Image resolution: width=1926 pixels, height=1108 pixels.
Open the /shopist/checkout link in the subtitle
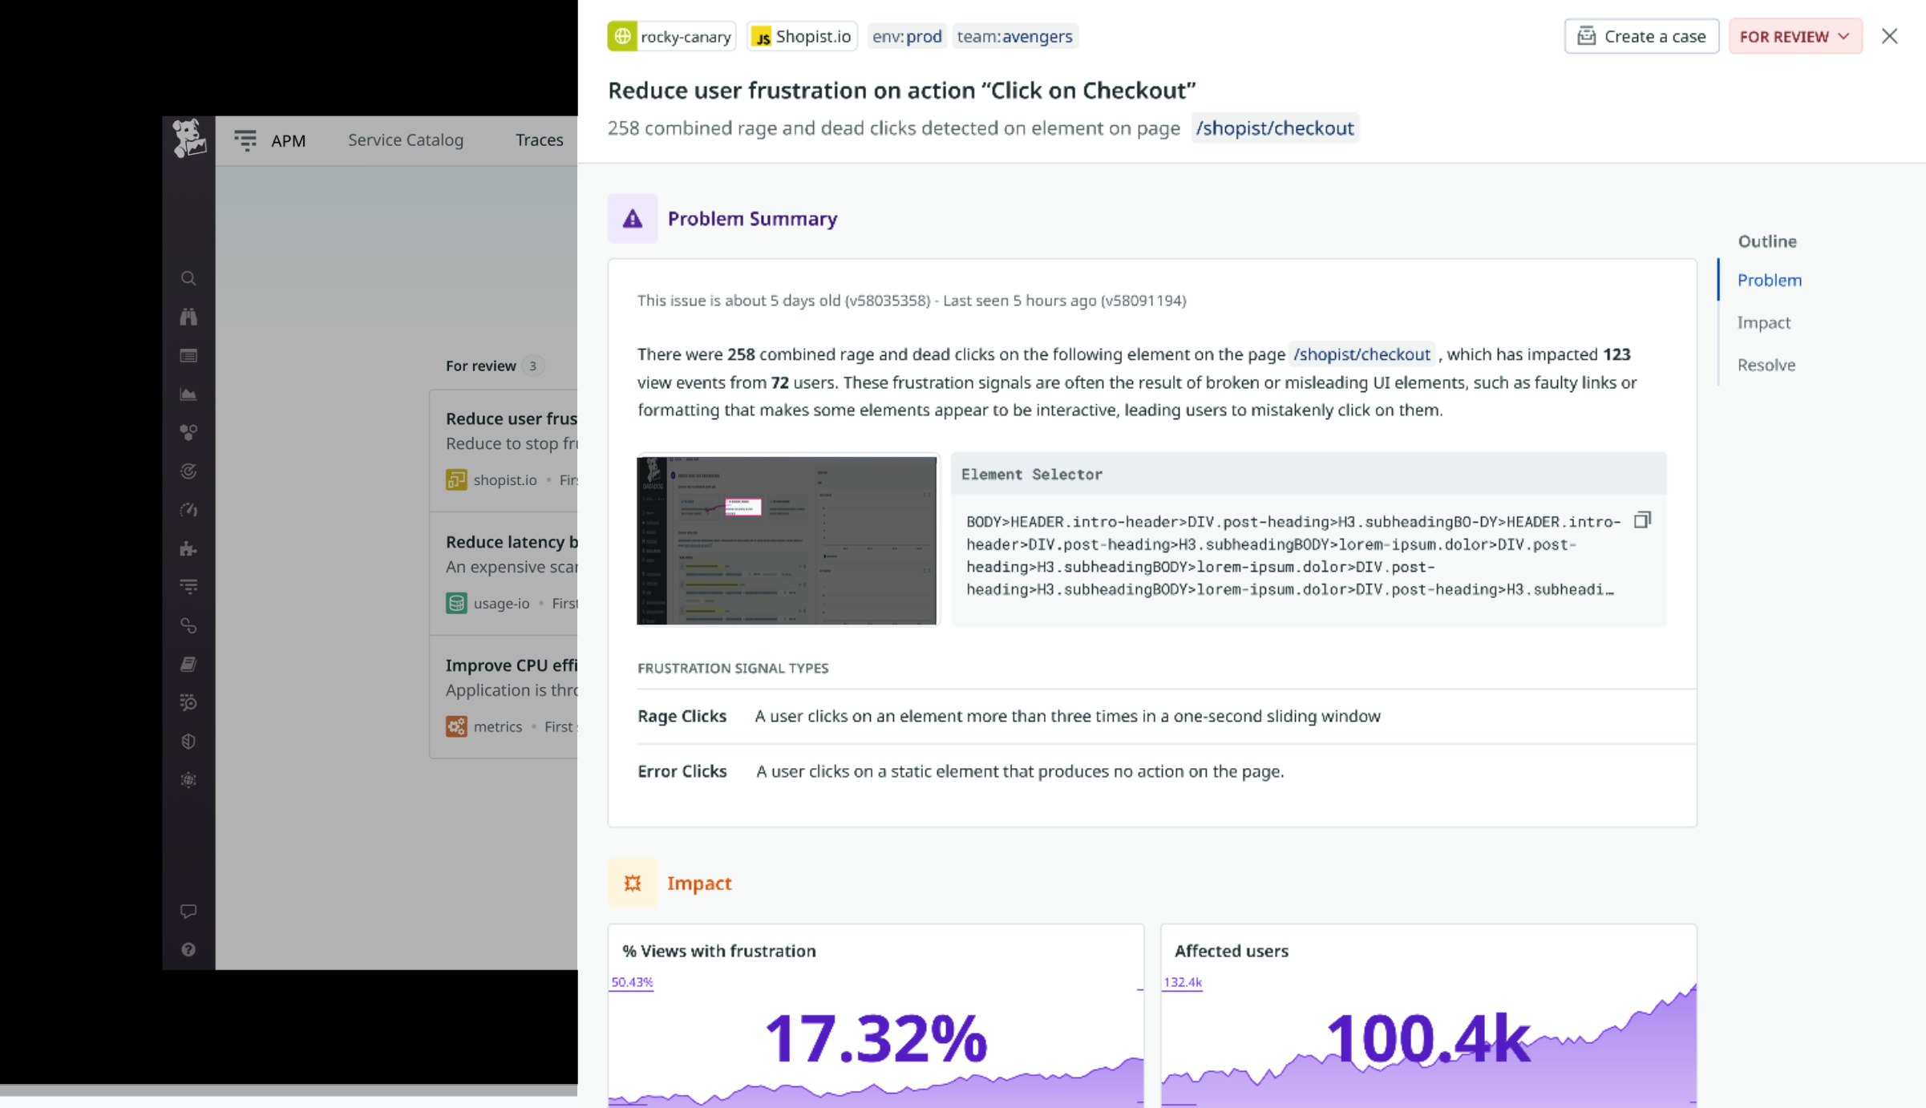pyautogui.click(x=1274, y=128)
